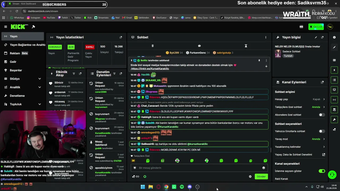Open the Twitch bookmark
340x191 pixels.
pyautogui.click(x=63, y=18)
